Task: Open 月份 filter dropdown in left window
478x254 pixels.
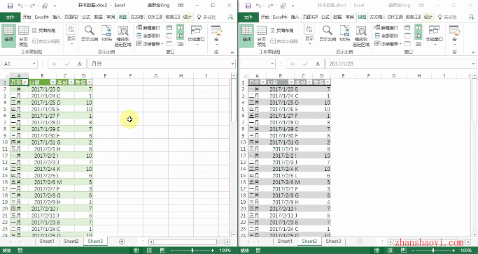Action: point(25,82)
